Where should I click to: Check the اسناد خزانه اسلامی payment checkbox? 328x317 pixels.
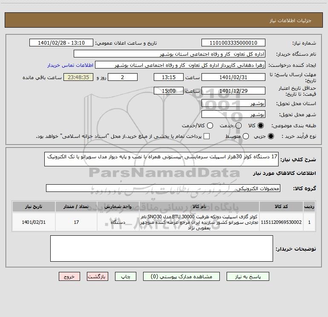coord(207,136)
